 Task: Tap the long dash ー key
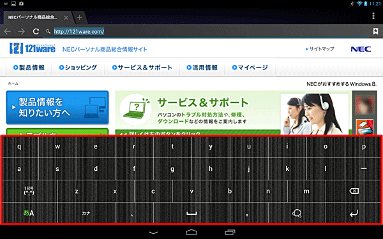363,168
